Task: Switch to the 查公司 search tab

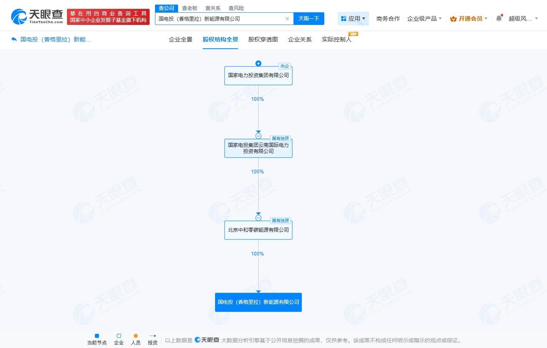Action: coord(167,8)
